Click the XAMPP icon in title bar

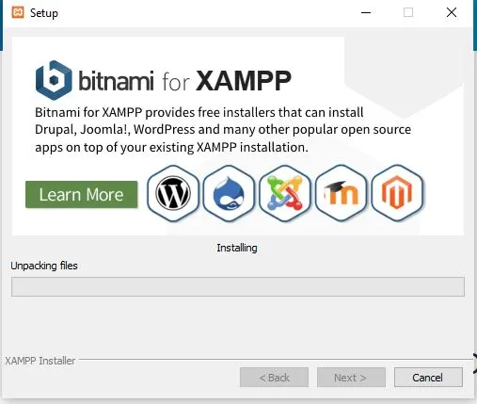18,12
